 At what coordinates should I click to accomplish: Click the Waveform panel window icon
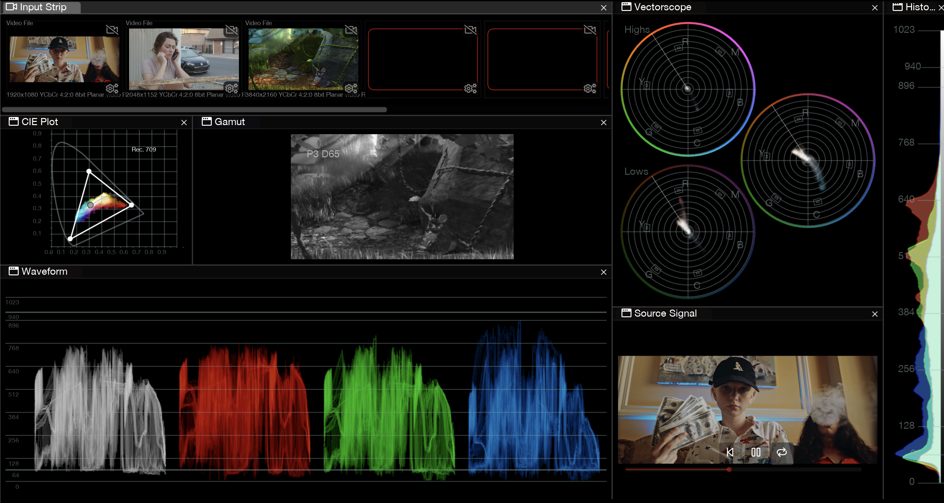tap(14, 271)
